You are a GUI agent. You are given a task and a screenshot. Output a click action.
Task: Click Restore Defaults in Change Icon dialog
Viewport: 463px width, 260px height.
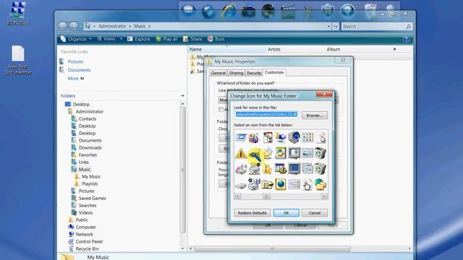click(x=252, y=213)
